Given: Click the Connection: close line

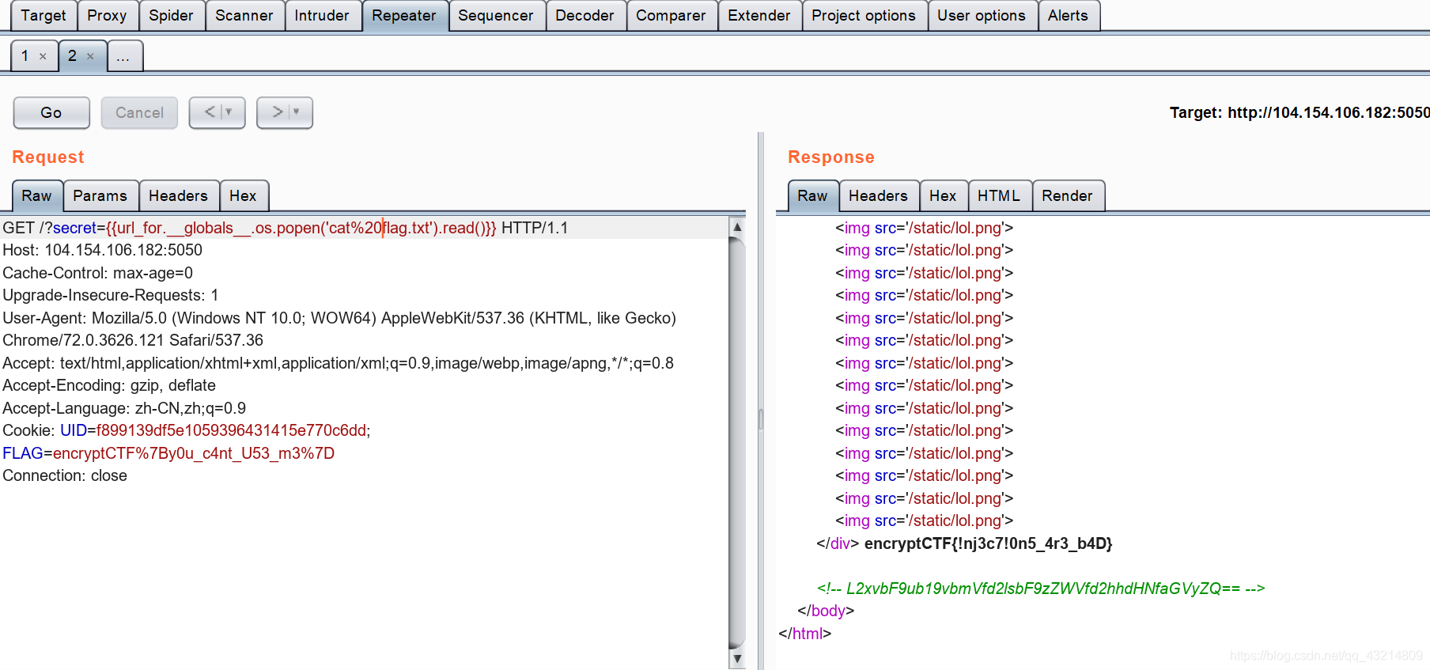Looking at the screenshot, I should (65, 475).
